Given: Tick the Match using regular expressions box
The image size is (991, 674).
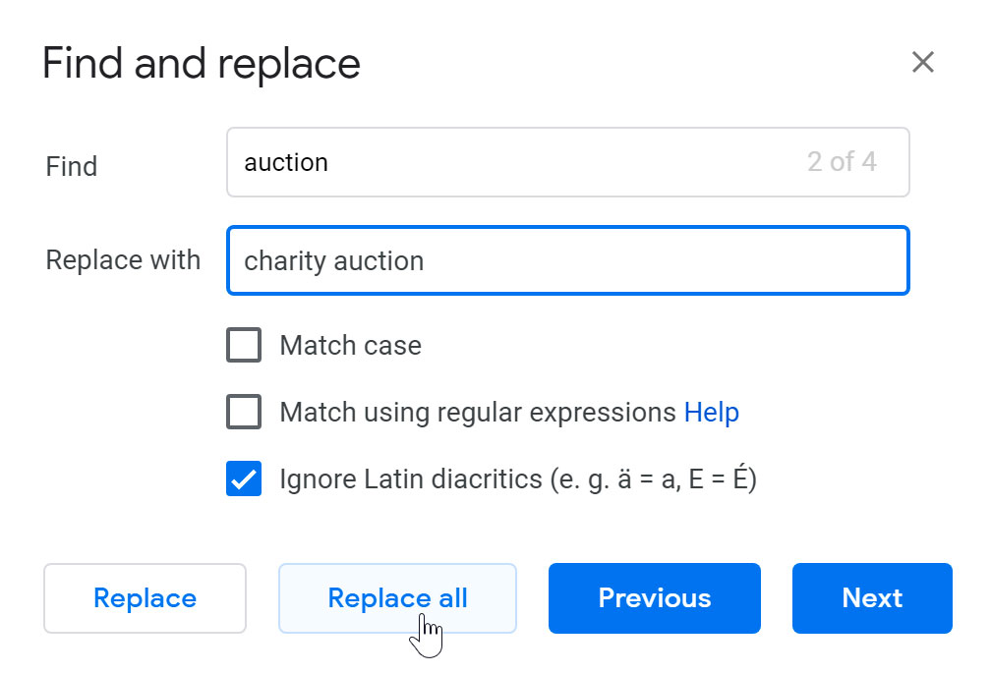Looking at the screenshot, I should (x=244, y=412).
